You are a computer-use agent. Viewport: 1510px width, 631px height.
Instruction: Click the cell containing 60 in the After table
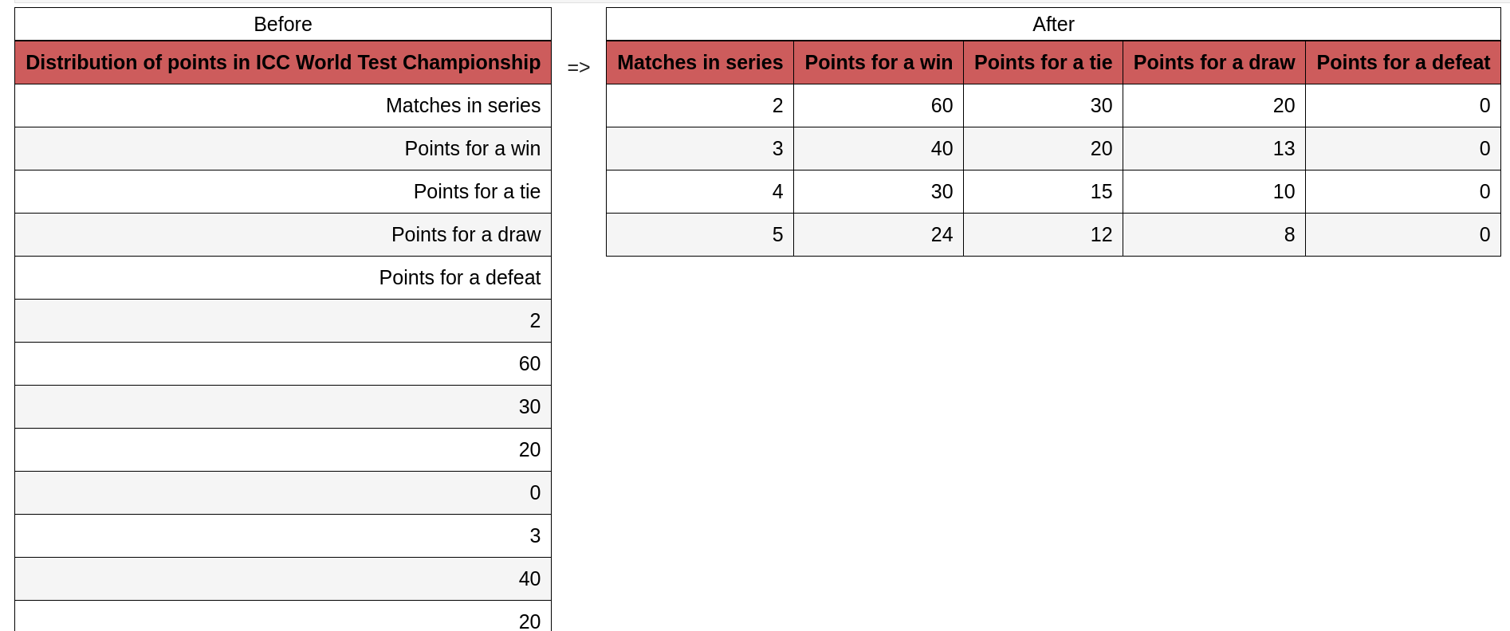point(879,105)
